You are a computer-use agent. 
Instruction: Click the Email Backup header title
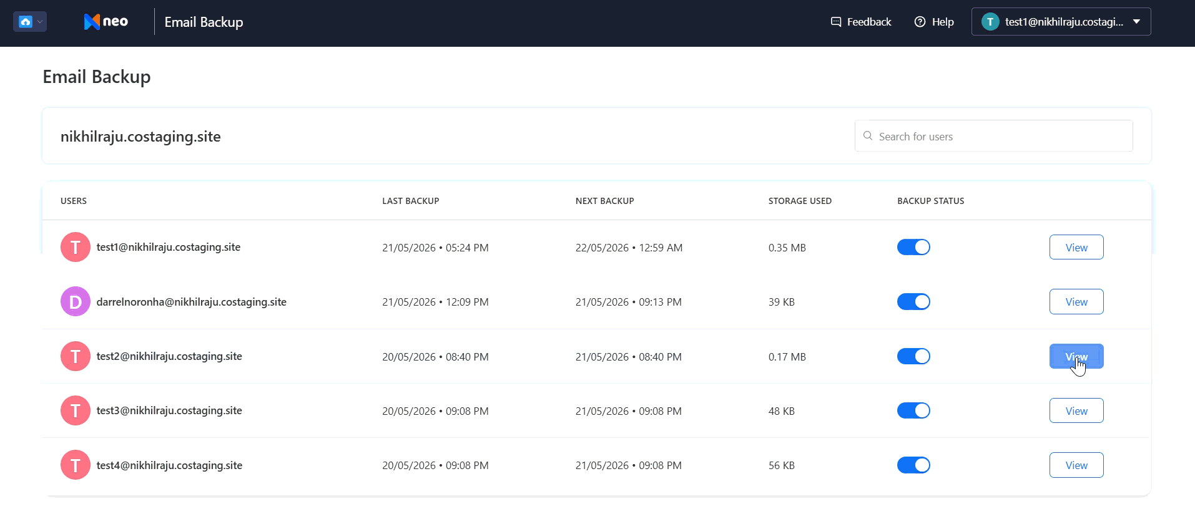tap(204, 22)
